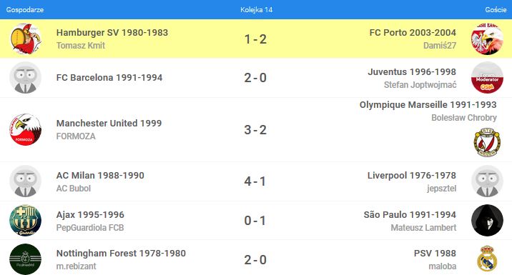Image resolution: width=512 pixels, height=275 pixels.
Task: Click the Kolejka 14 header label
Action: 256,10
